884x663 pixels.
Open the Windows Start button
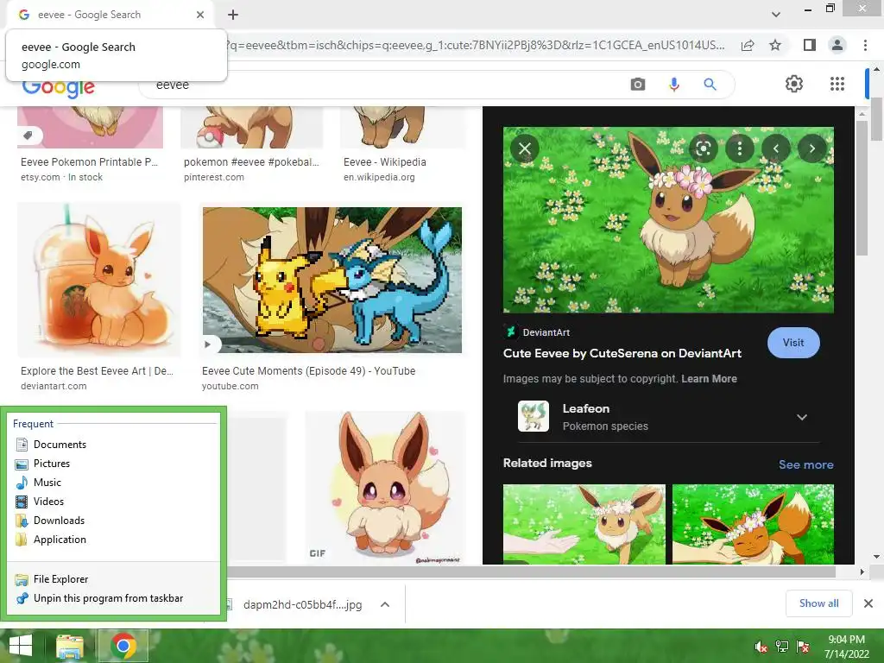click(x=21, y=646)
